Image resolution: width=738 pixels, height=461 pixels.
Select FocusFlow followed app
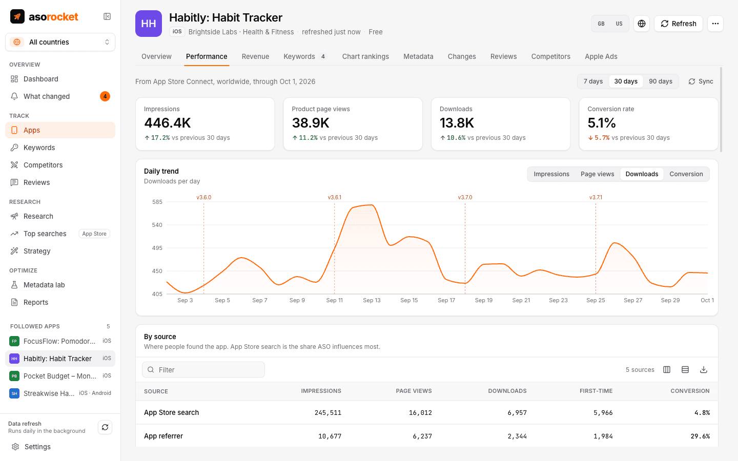[60, 341]
